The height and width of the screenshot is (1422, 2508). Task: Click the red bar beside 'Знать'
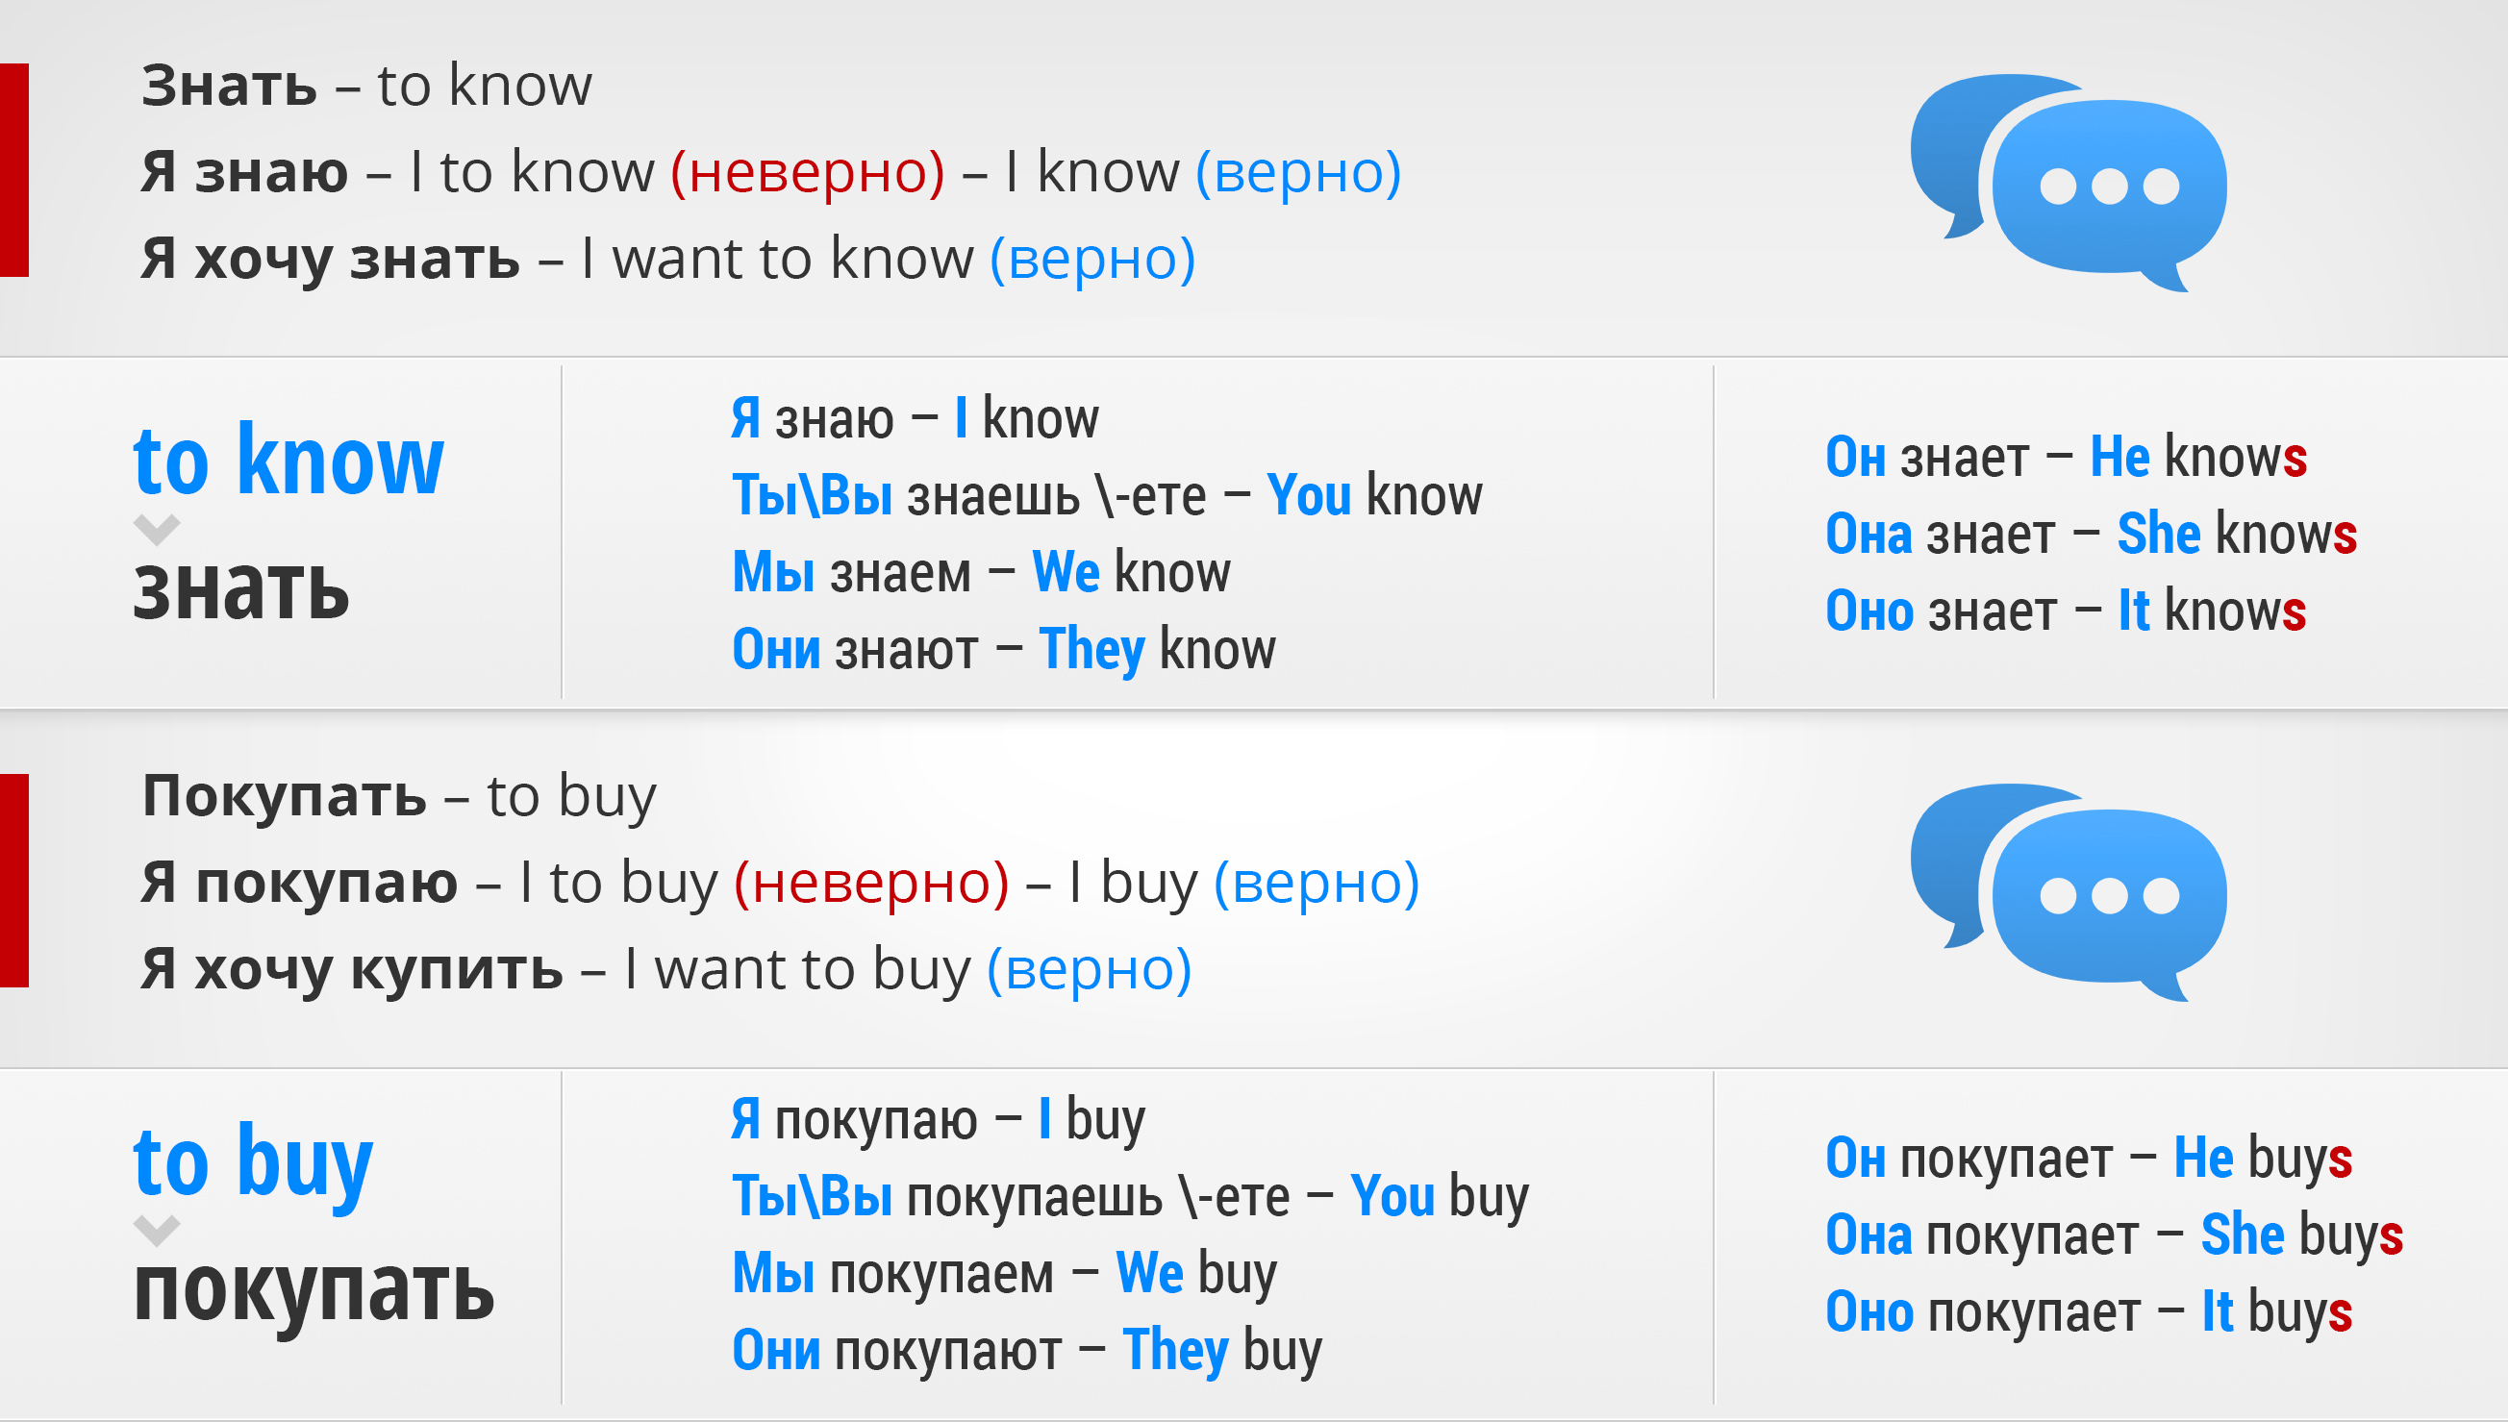(14, 170)
